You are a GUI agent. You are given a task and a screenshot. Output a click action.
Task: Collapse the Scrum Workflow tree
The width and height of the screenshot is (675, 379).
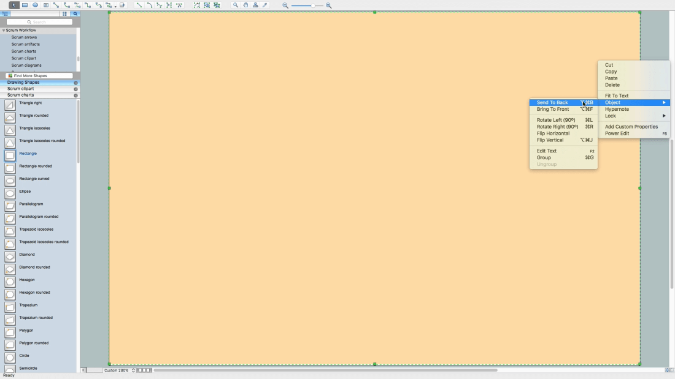(x=4, y=31)
